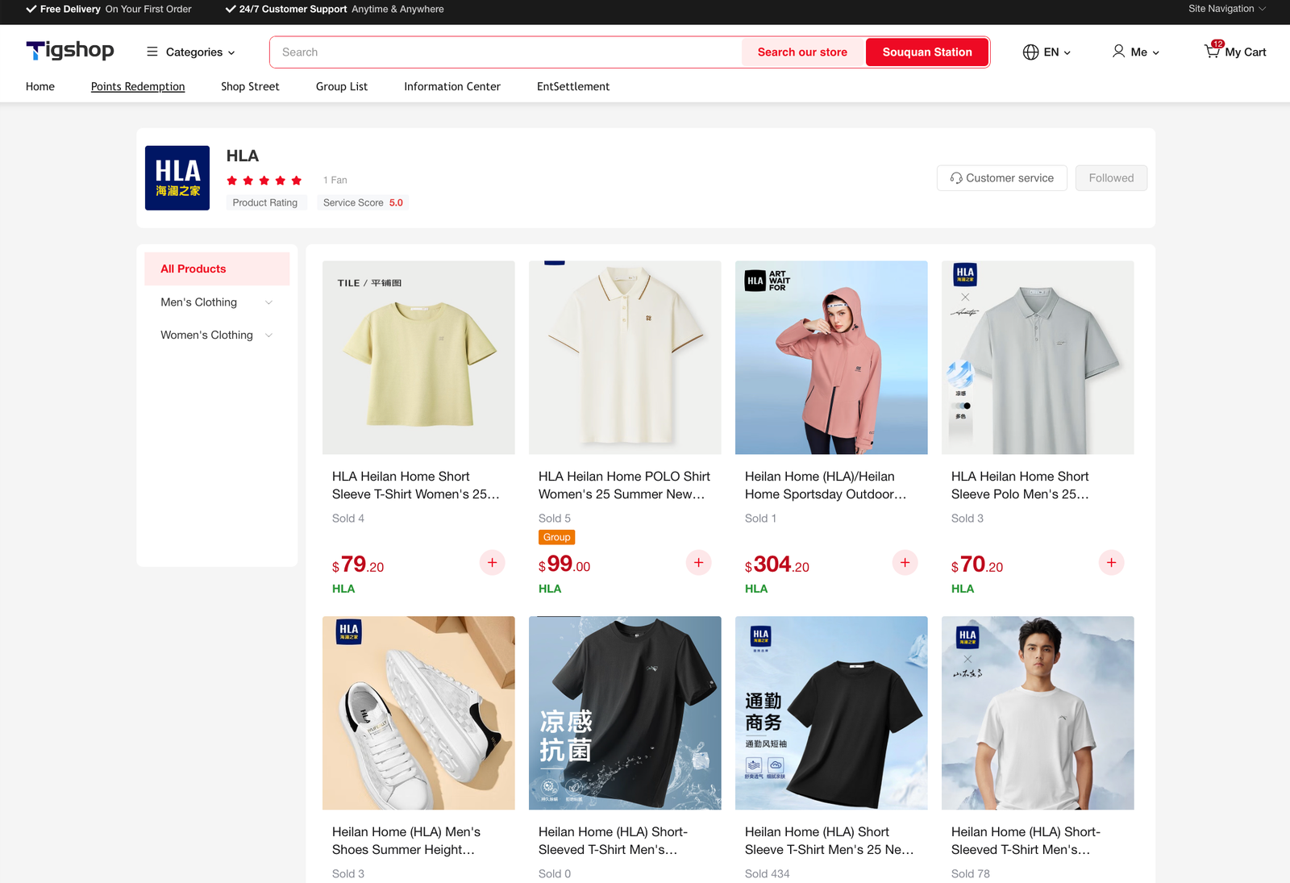This screenshot has width=1290, height=883.
Task: Add the $70.20 men's polo to cart
Action: coord(1111,563)
